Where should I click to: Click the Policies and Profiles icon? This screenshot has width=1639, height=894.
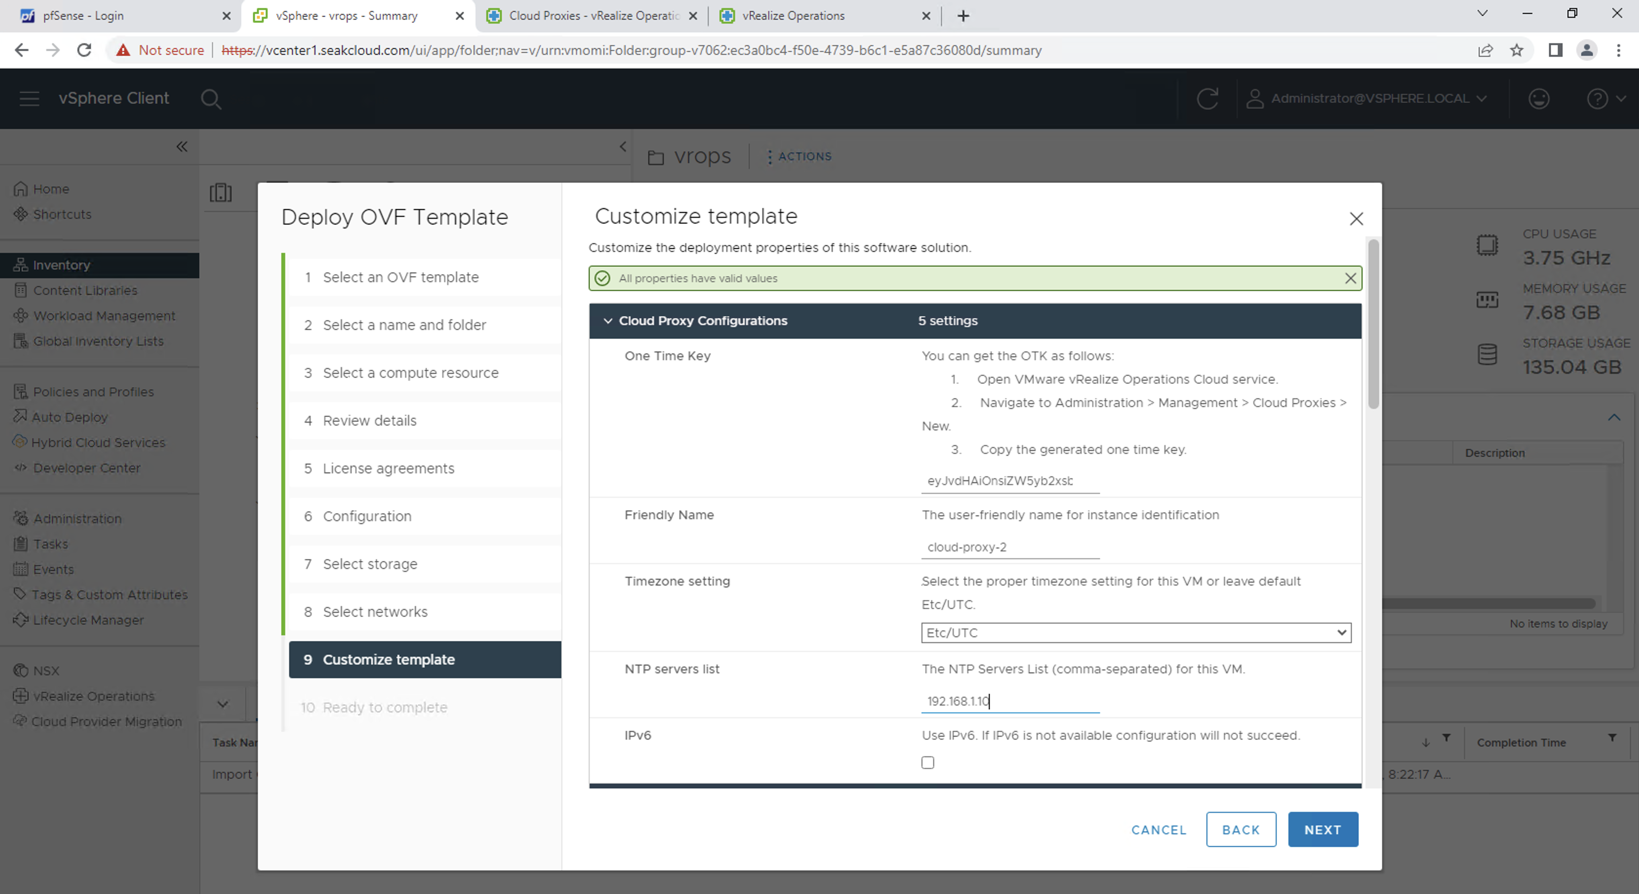20,391
